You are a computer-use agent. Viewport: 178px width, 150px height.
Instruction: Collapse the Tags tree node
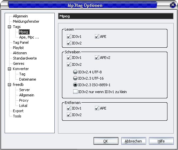coord(10,27)
